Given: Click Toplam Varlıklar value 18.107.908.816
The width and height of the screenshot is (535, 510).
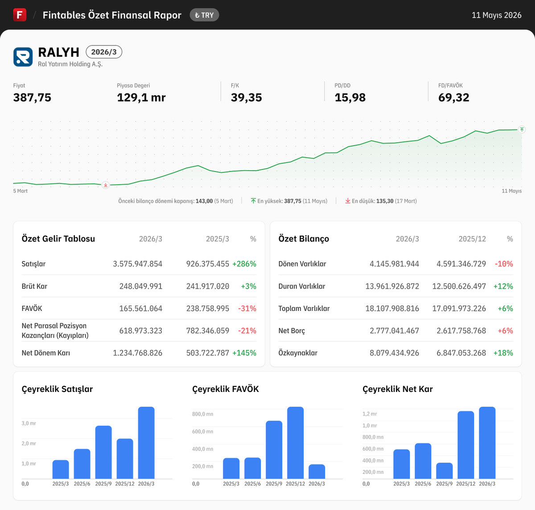Looking at the screenshot, I should [x=392, y=308].
